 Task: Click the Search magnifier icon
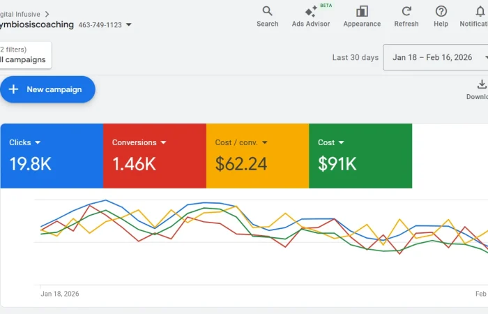pyautogui.click(x=267, y=11)
